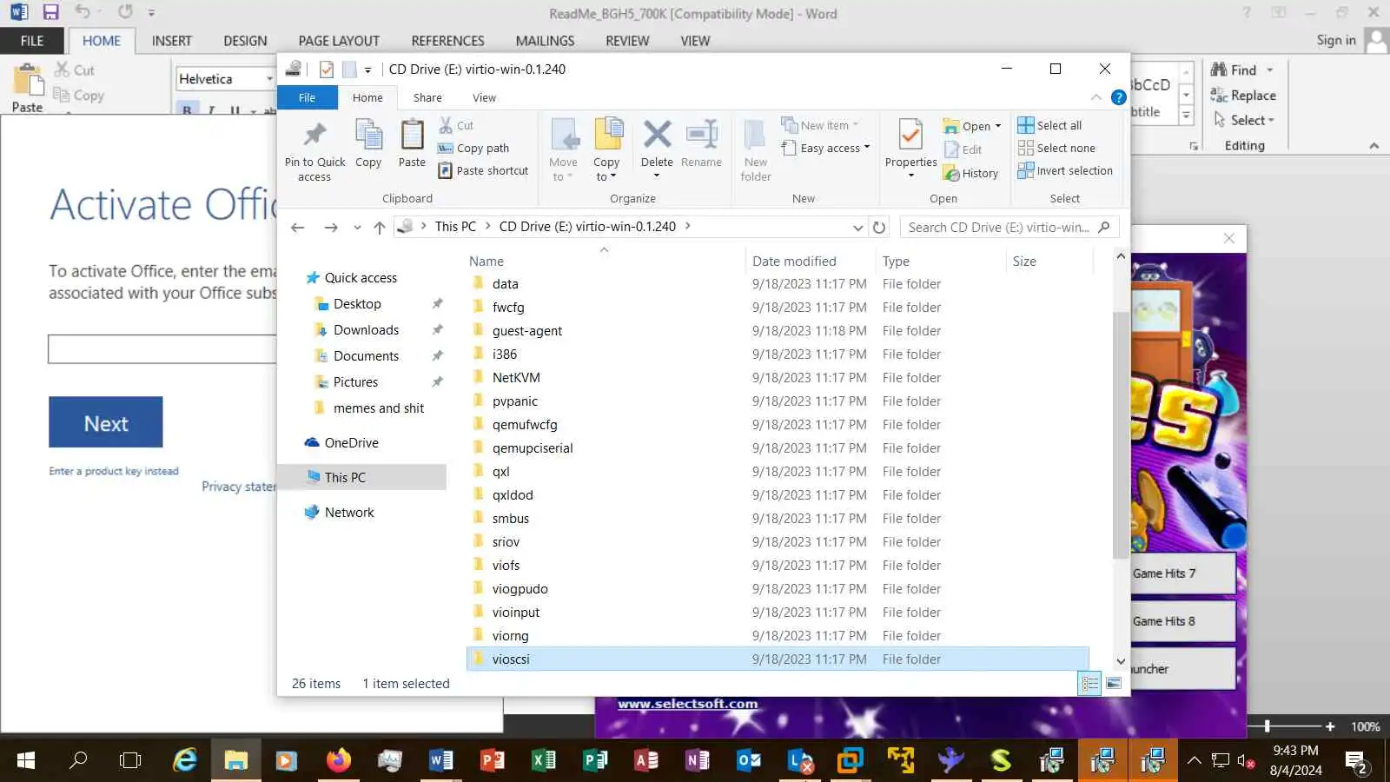Screen dimensions: 1390x782
Task: Click History in the Open group
Action: coord(971,174)
